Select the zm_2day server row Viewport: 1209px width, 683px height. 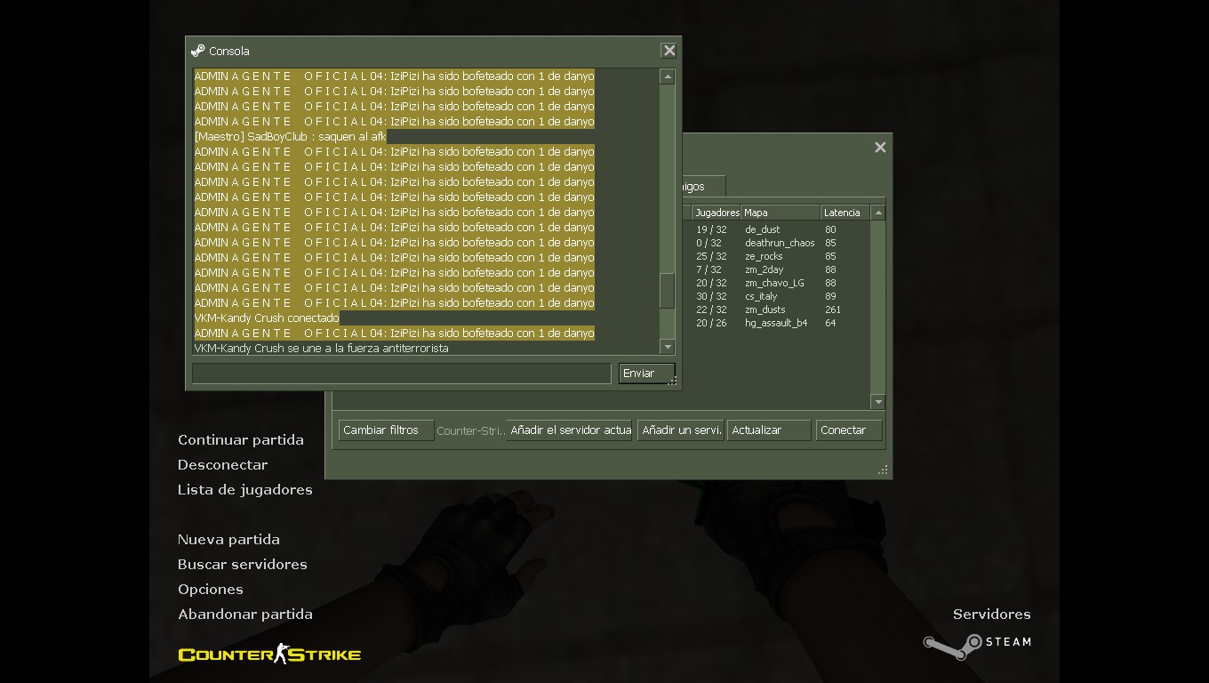(x=776, y=269)
